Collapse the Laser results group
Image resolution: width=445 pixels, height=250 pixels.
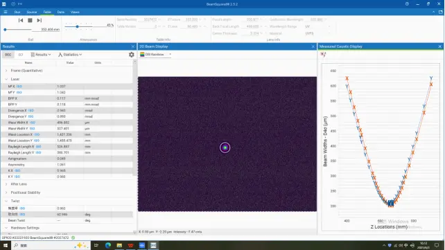click(x=6, y=79)
